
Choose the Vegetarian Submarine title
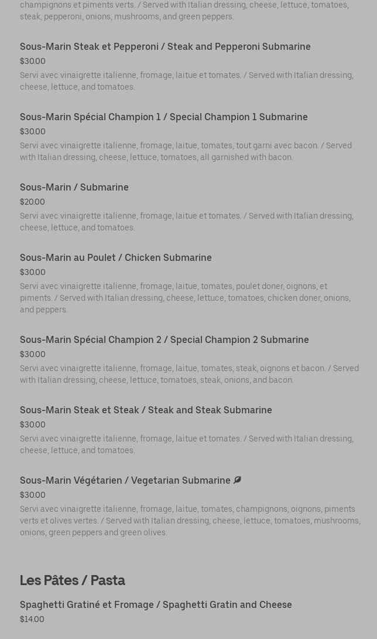coord(125,481)
